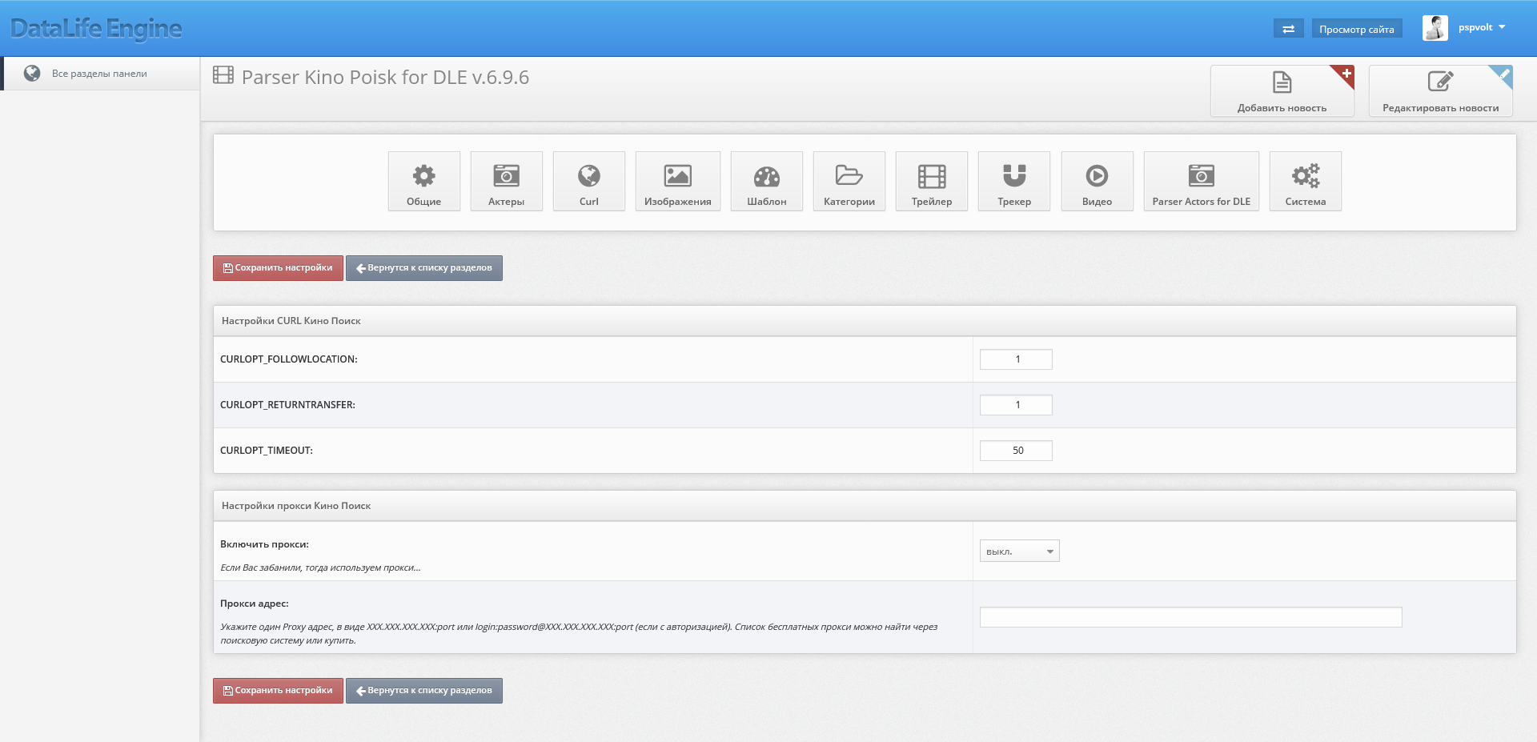
Task: Open Все разделы панели in the sidebar
Action: tap(99, 74)
